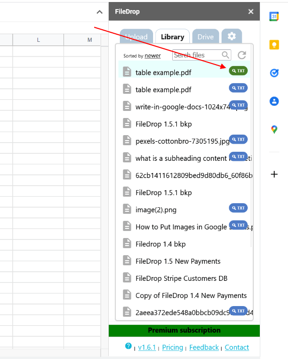288x359 pixels.
Task: Click TXT badge on pexels-cottonbro-7305195.jpg
Action: pyautogui.click(x=238, y=139)
